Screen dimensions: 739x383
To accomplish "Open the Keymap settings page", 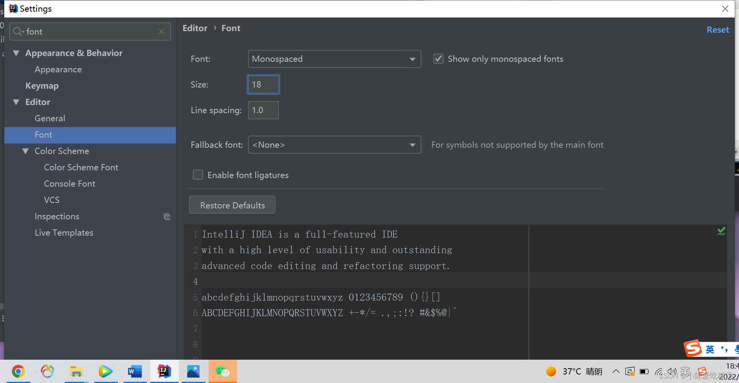I will (42, 86).
